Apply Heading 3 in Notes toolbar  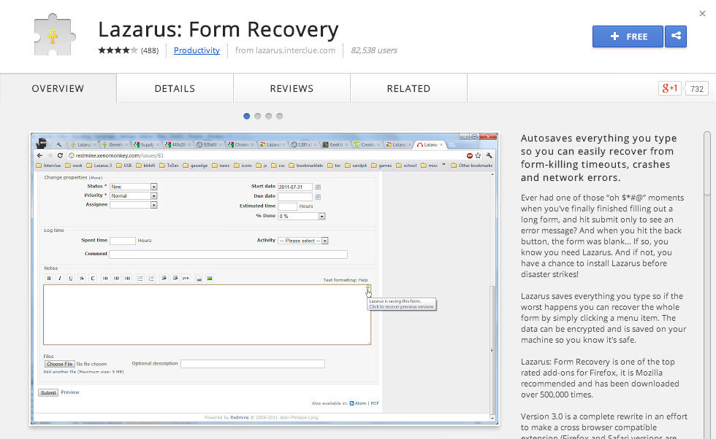click(x=127, y=278)
